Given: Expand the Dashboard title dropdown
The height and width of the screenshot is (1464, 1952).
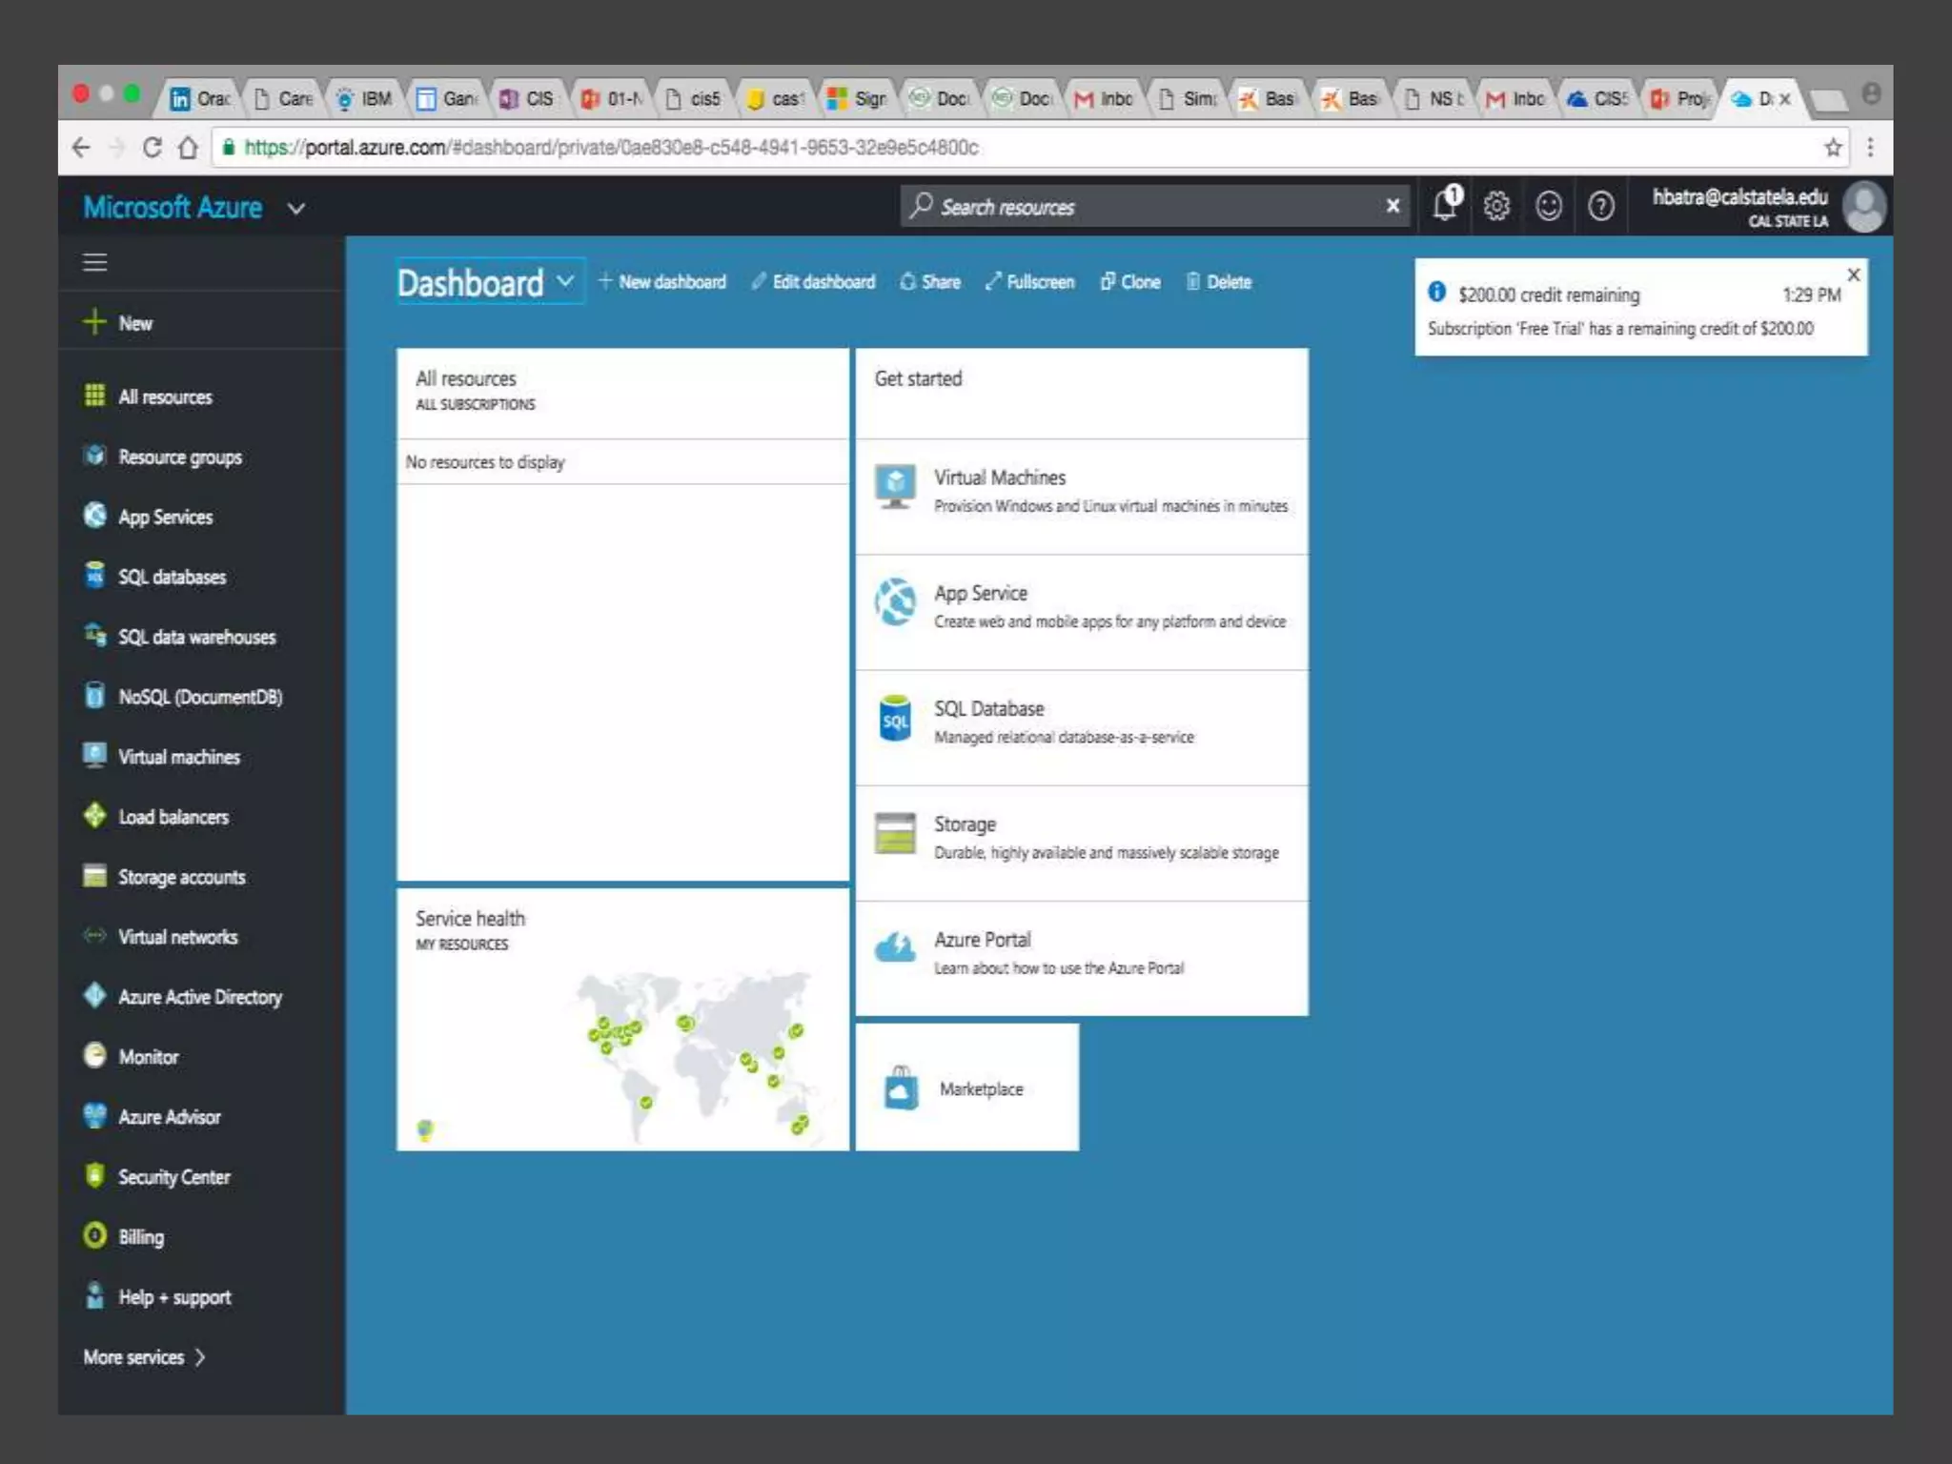Looking at the screenshot, I should (565, 282).
